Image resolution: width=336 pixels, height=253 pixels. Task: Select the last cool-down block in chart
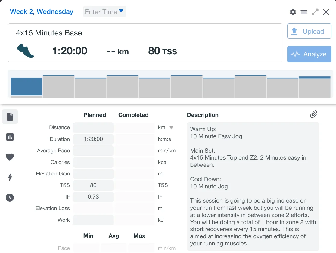314,87
